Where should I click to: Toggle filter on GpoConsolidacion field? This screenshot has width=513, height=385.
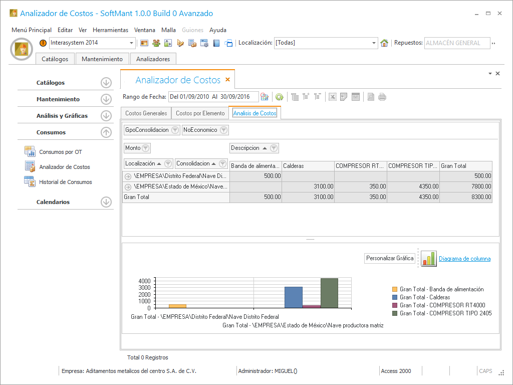175,130
